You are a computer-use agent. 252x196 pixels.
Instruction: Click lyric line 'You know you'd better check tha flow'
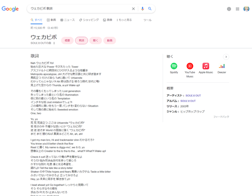click(52, 144)
